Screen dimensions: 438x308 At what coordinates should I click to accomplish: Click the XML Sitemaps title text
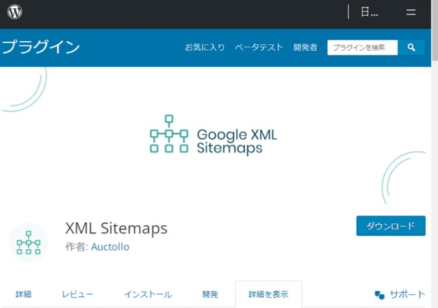116,228
